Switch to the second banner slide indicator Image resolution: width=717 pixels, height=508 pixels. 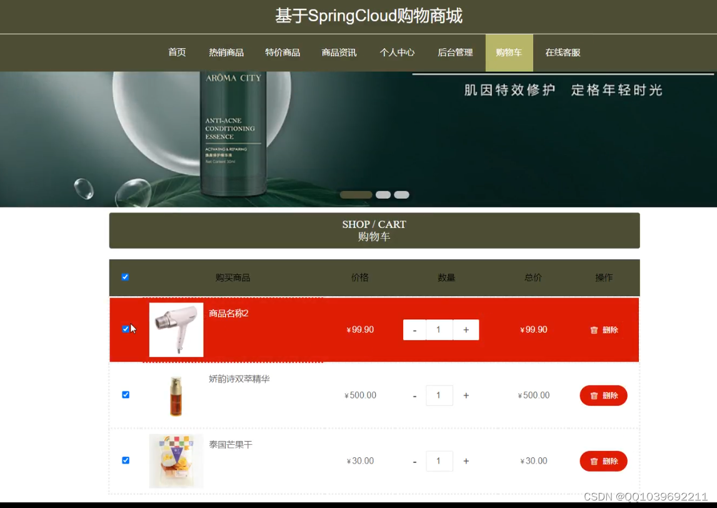(x=383, y=195)
